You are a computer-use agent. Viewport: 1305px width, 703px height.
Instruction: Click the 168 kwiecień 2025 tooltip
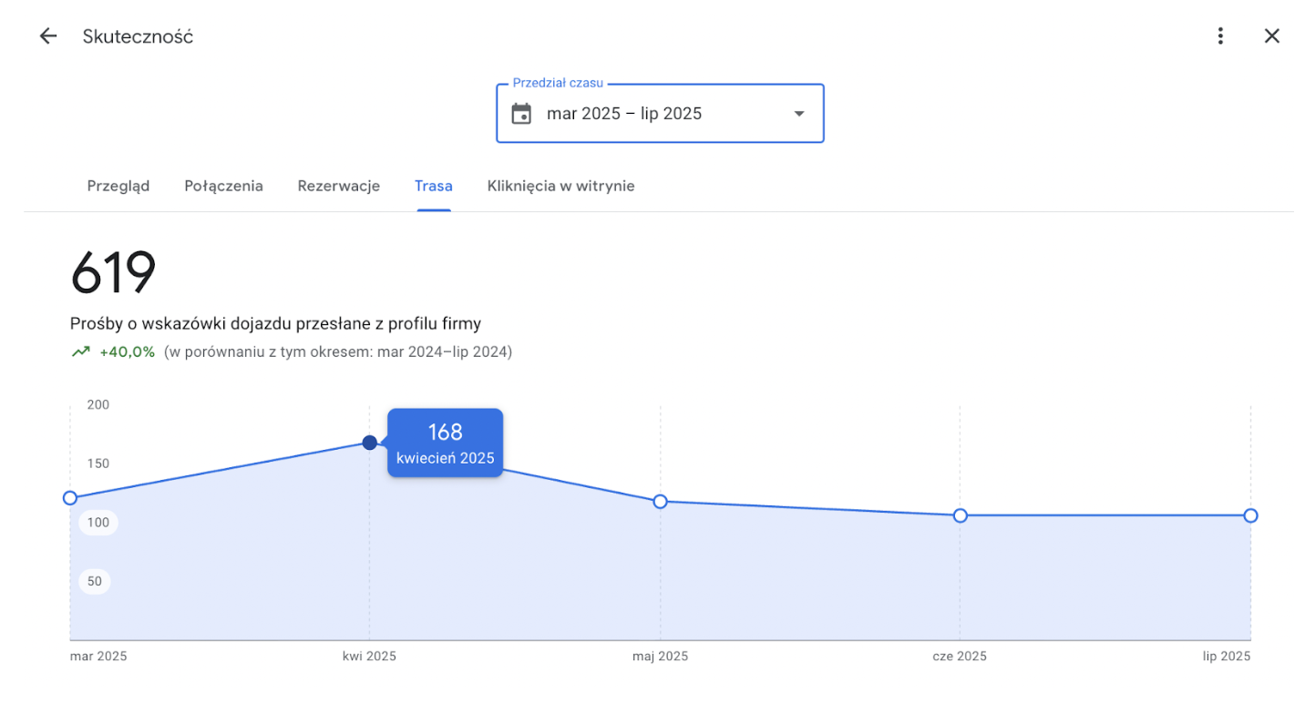(445, 443)
